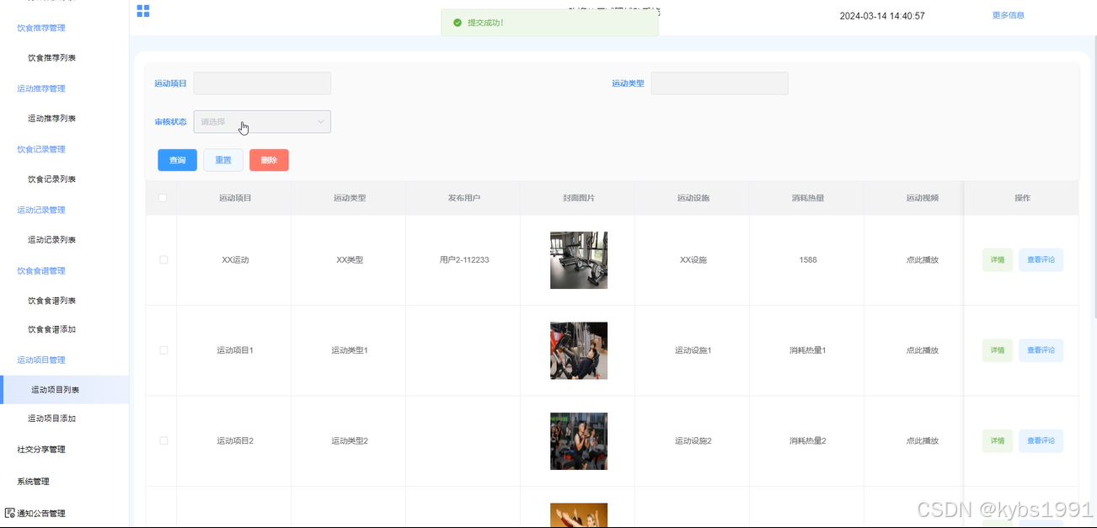
Task: Click the date time text 2024-03-14
Action: [x=882, y=16]
